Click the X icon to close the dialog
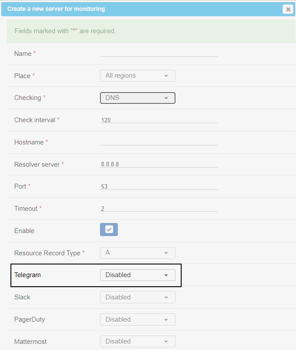 [x=288, y=9]
